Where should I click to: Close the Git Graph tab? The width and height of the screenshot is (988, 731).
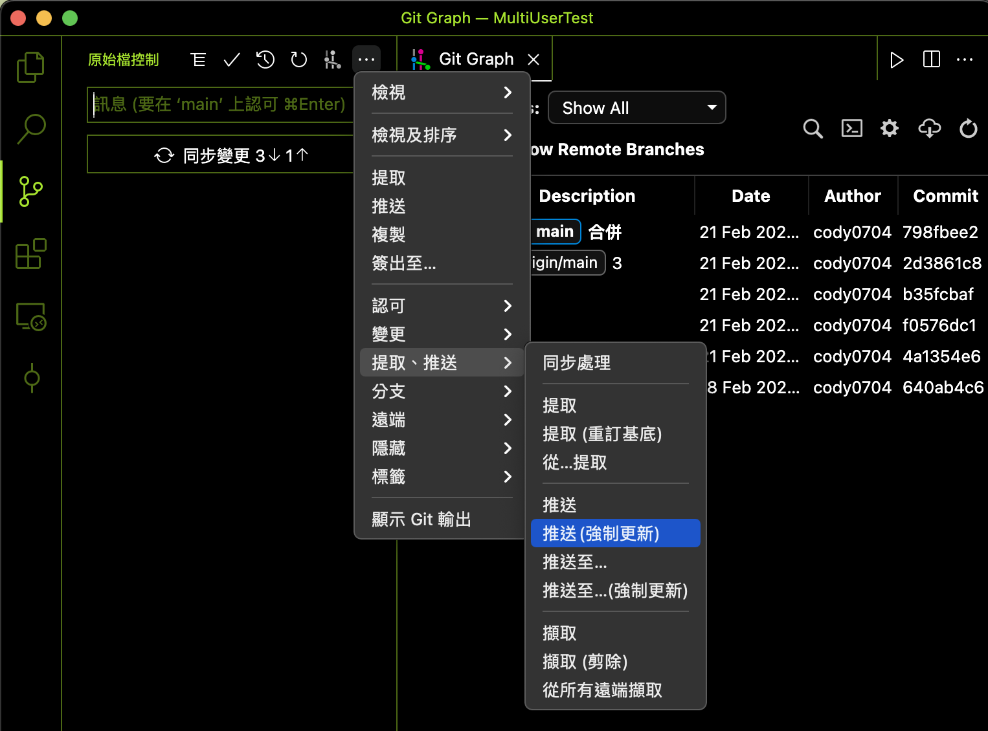533,60
